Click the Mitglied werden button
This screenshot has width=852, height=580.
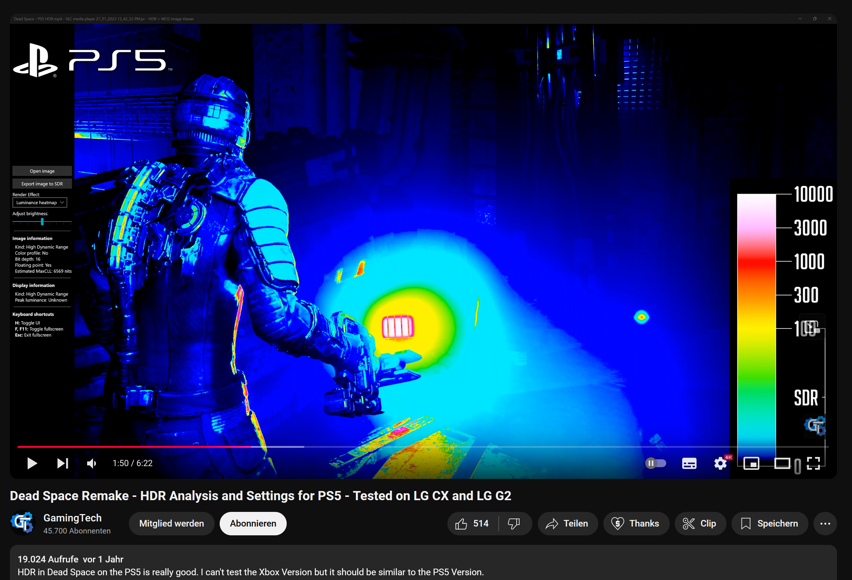[x=171, y=524]
